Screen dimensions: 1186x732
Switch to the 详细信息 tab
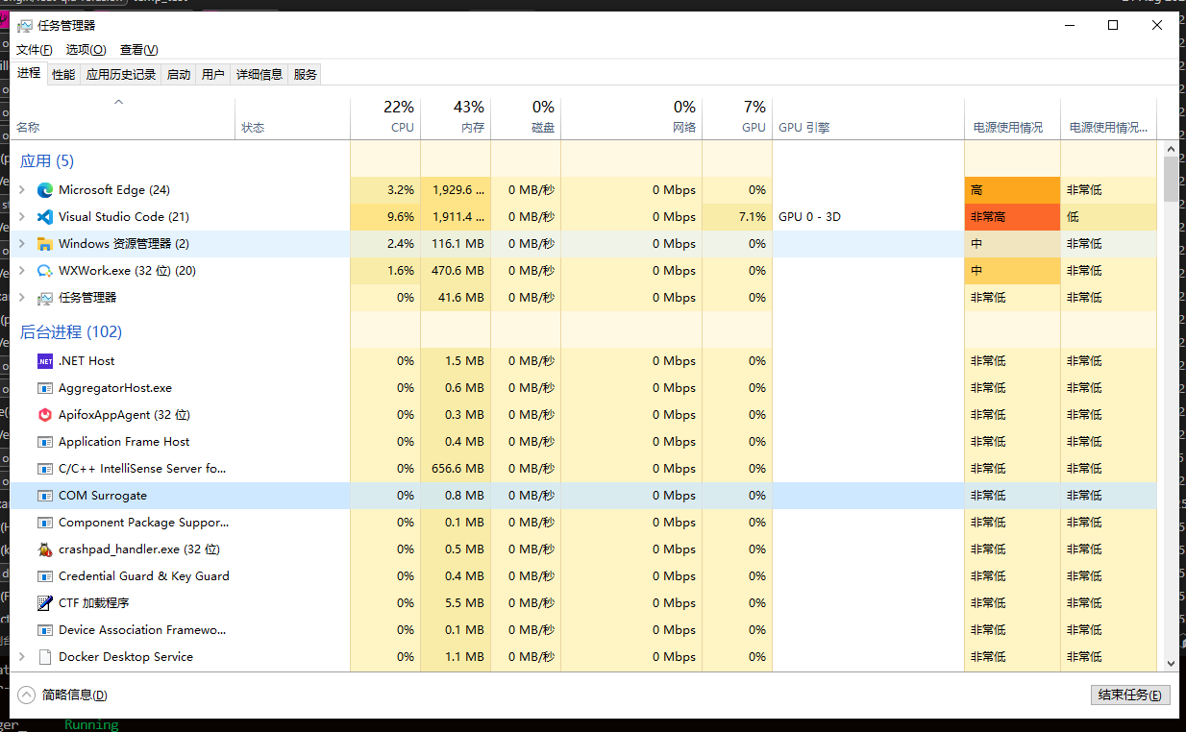pos(259,74)
